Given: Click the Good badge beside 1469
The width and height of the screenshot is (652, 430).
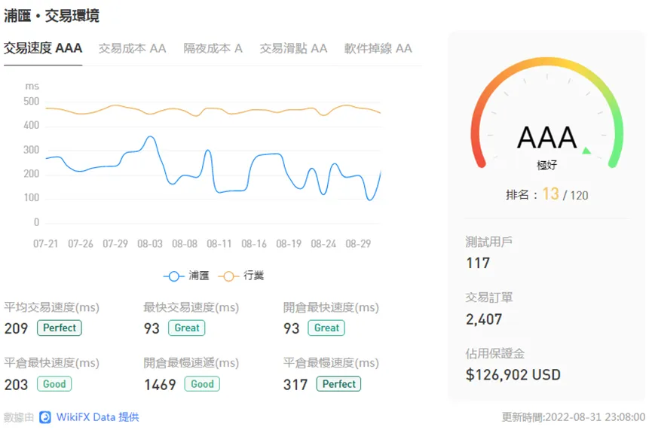Looking at the screenshot, I should (x=202, y=384).
